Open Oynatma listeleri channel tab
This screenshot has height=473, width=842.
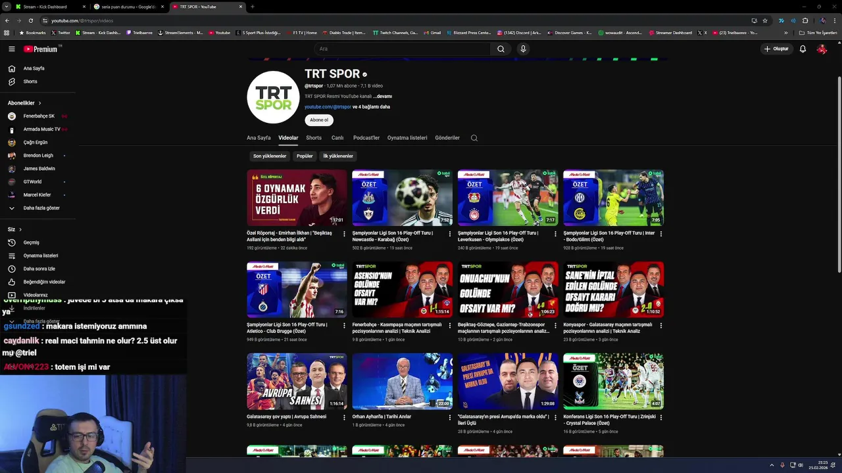click(407, 138)
